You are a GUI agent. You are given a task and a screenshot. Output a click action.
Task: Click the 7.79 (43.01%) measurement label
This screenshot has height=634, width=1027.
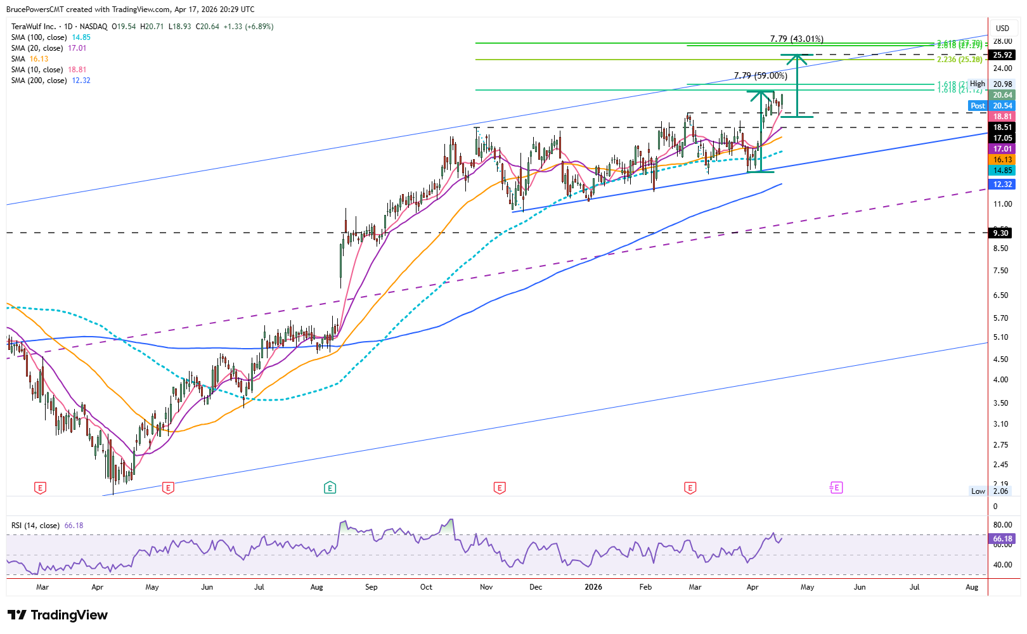(797, 39)
